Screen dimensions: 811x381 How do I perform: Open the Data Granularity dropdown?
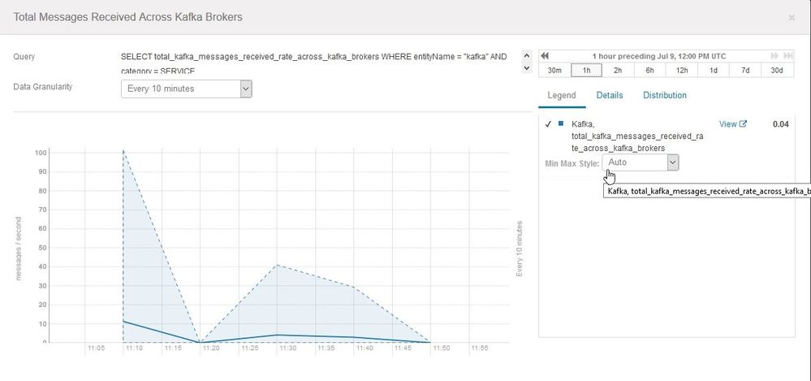coord(186,89)
